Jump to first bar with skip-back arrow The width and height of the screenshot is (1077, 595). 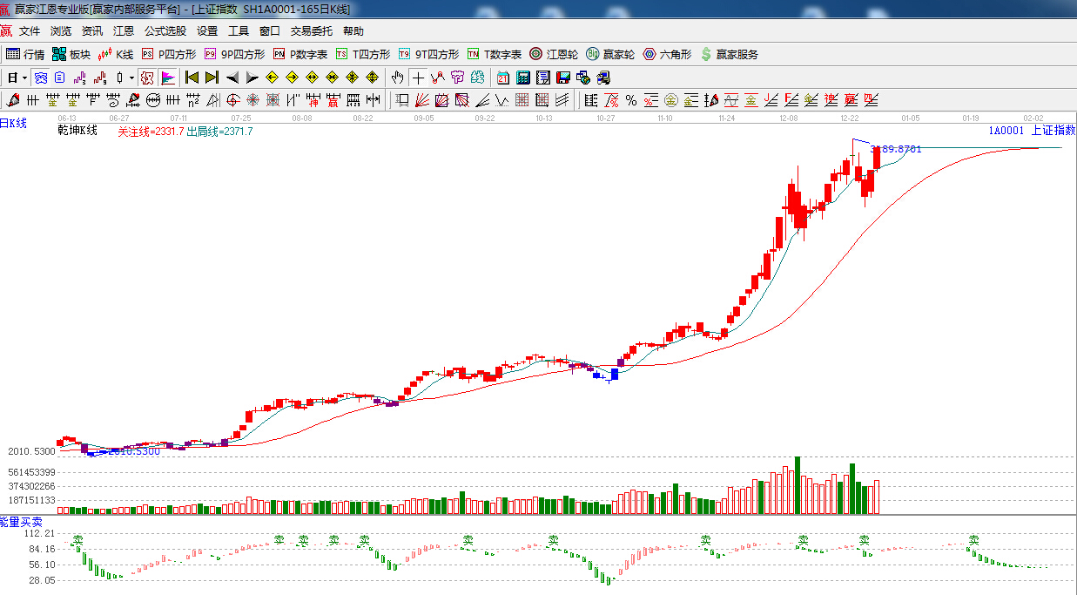click(192, 78)
